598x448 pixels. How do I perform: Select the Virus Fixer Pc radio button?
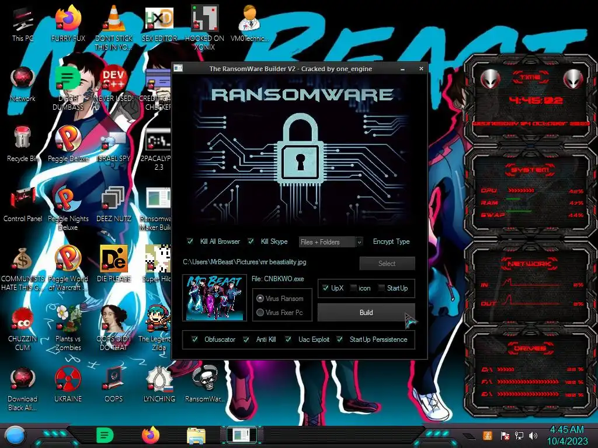click(x=260, y=313)
